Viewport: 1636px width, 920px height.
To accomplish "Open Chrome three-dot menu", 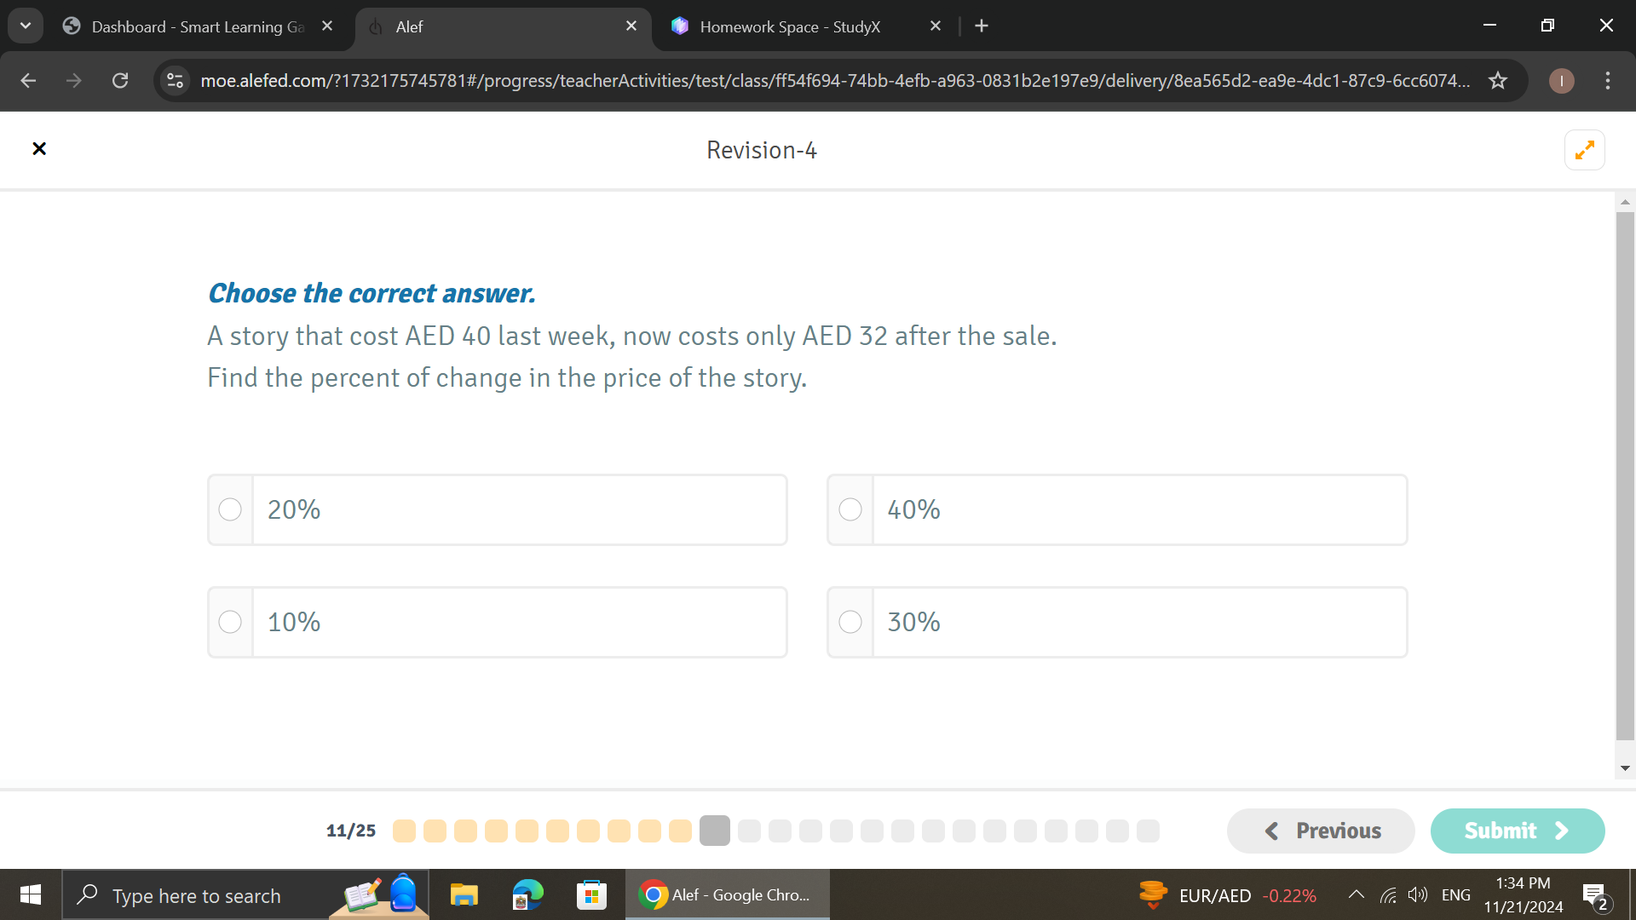I will pos(1607,81).
